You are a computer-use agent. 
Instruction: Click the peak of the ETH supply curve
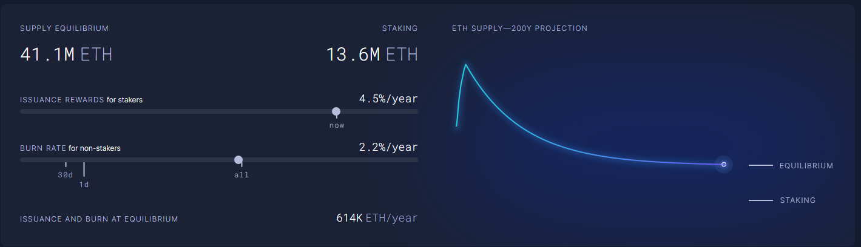coord(465,65)
